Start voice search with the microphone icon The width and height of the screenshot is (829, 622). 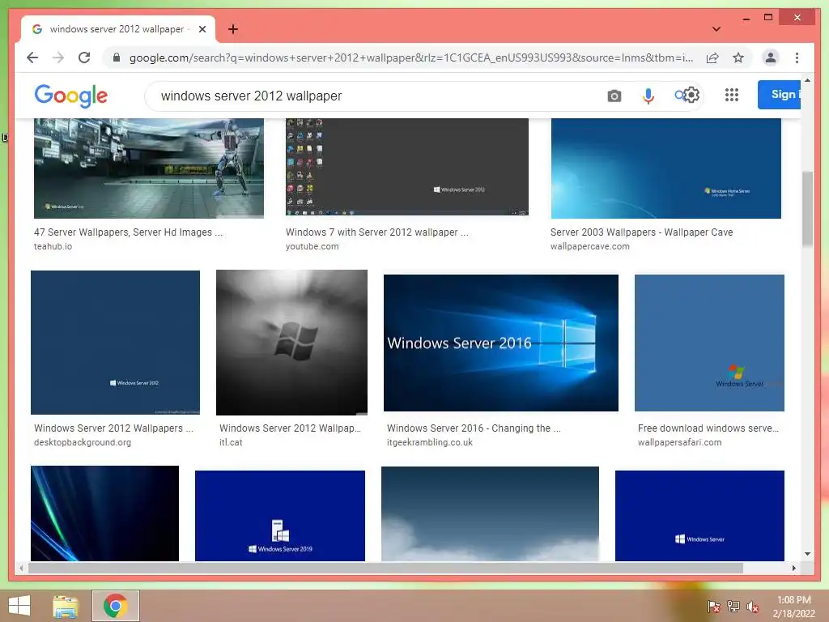pyautogui.click(x=648, y=96)
